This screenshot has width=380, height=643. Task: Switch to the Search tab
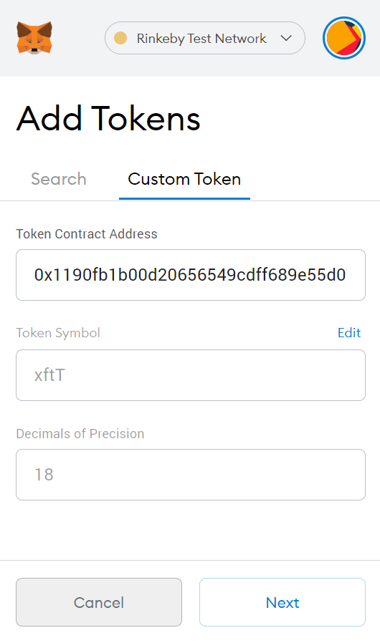(59, 179)
